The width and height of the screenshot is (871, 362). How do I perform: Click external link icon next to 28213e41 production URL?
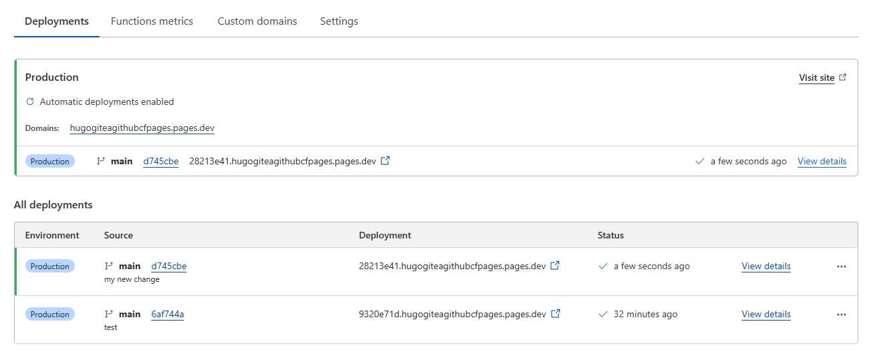tap(385, 161)
